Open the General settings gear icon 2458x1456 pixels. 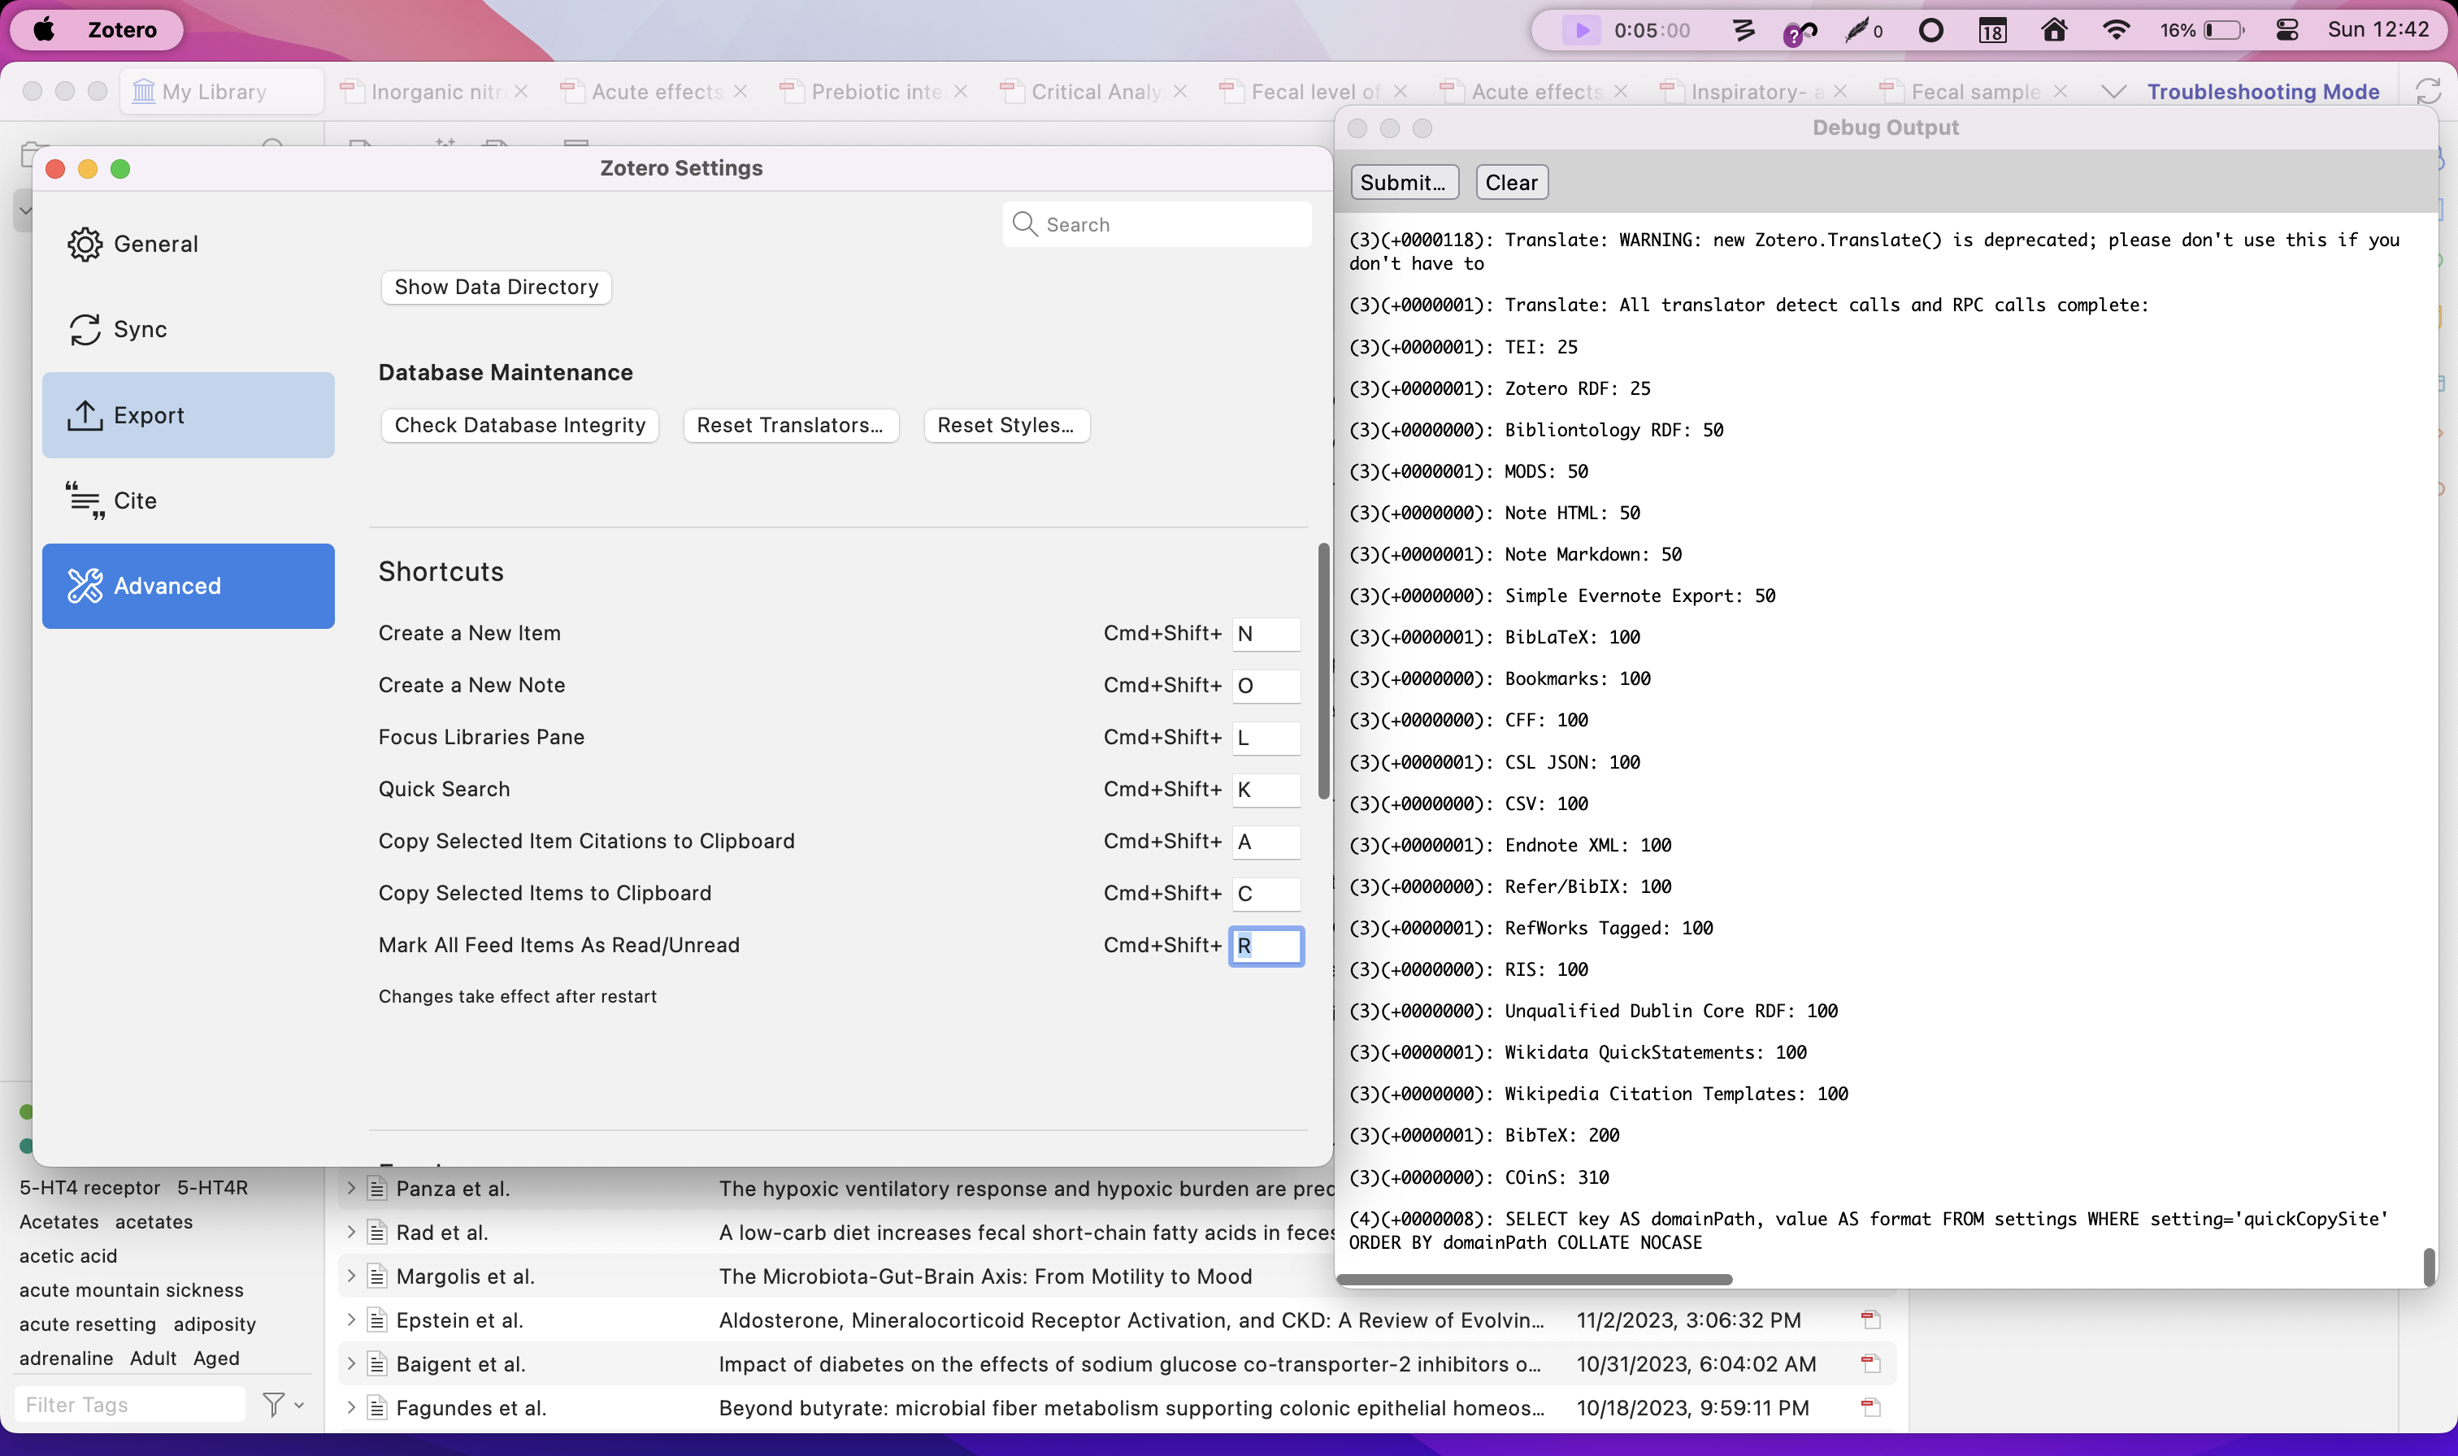click(85, 245)
